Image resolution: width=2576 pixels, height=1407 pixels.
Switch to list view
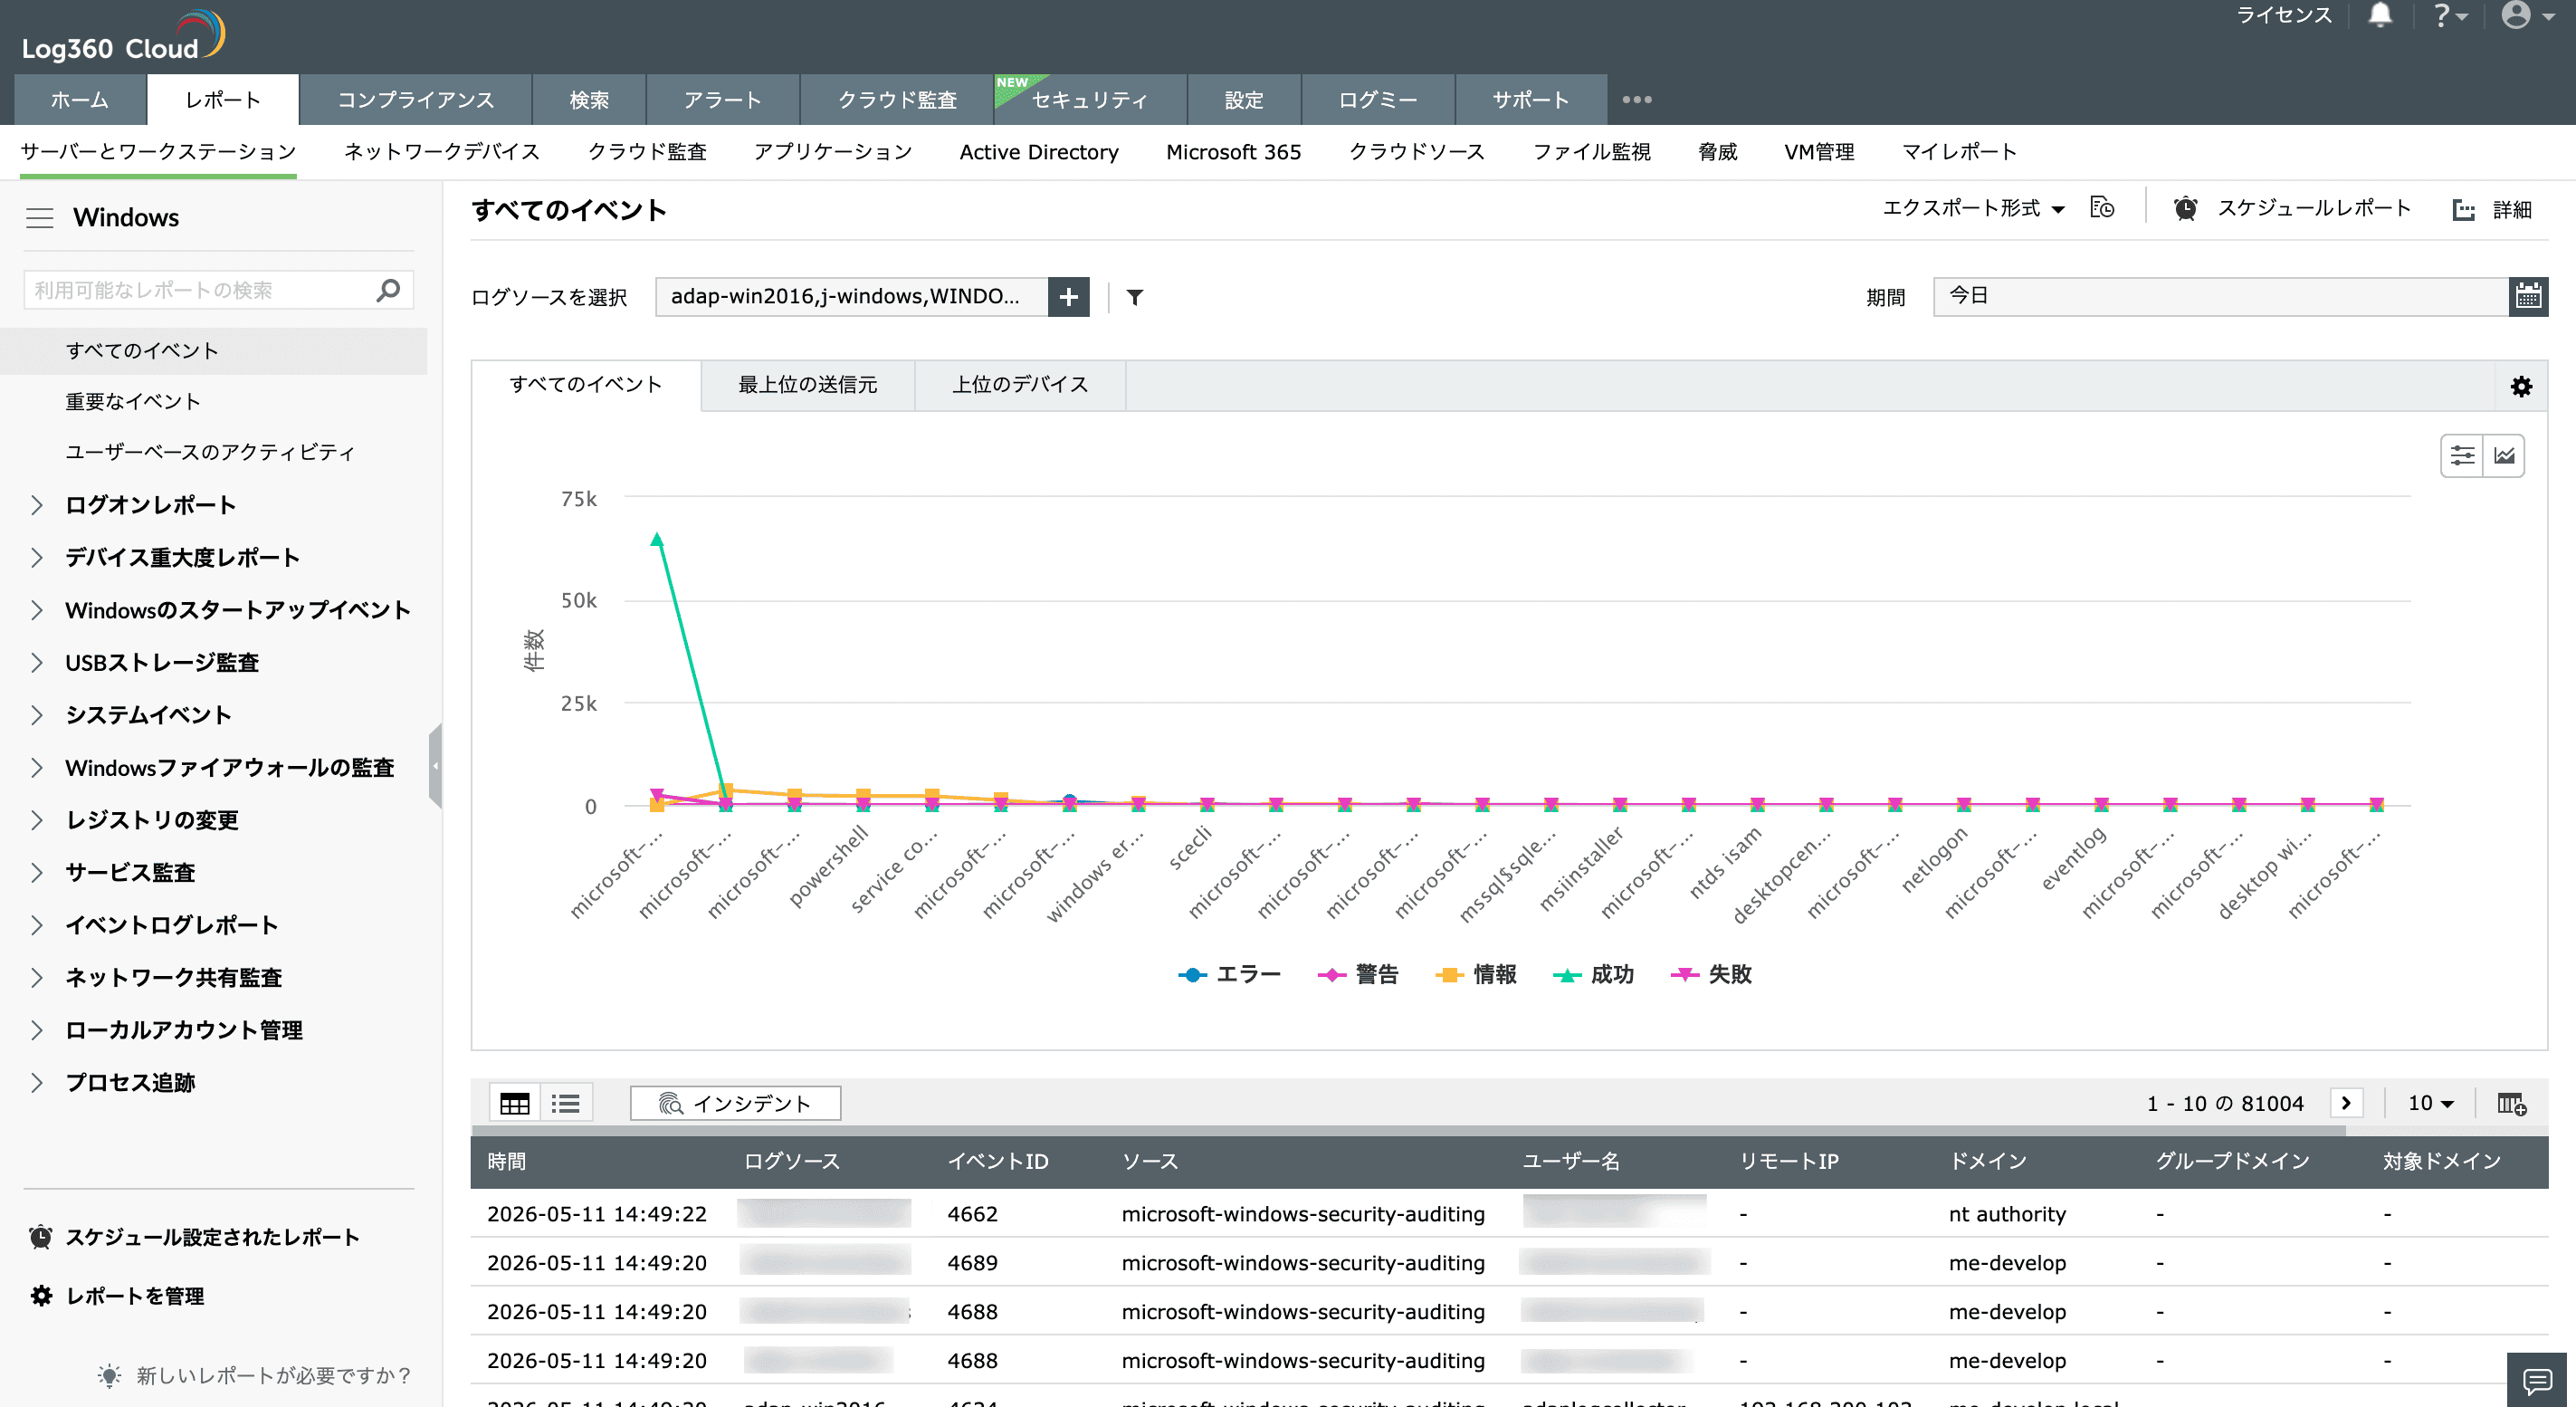(x=565, y=1103)
